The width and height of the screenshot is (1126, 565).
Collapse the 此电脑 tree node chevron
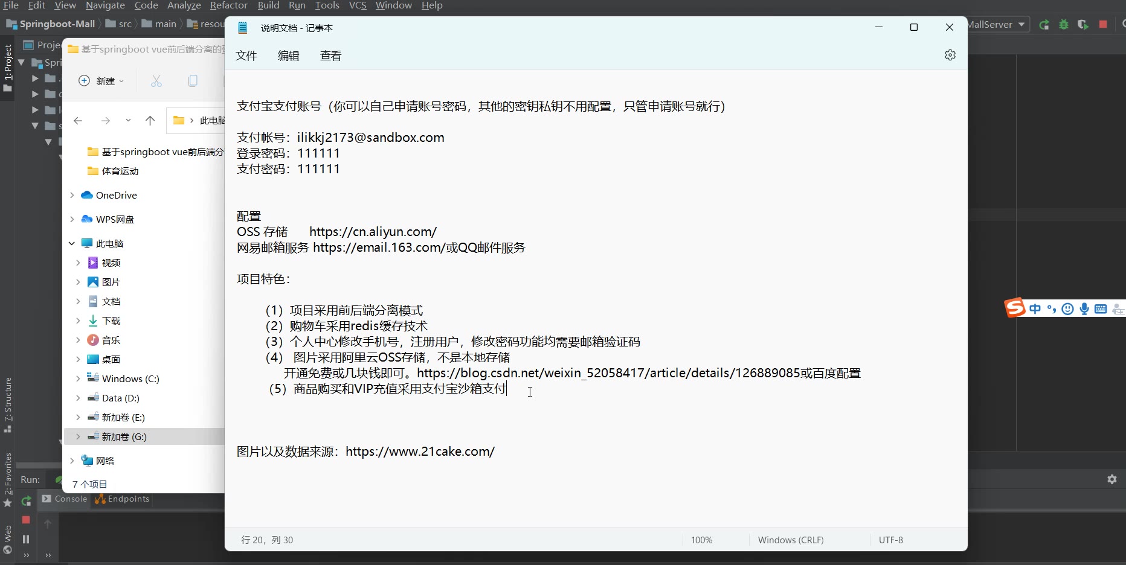[72, 243]
